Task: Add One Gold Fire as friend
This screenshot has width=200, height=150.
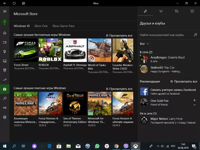Action: coord(194,100)
